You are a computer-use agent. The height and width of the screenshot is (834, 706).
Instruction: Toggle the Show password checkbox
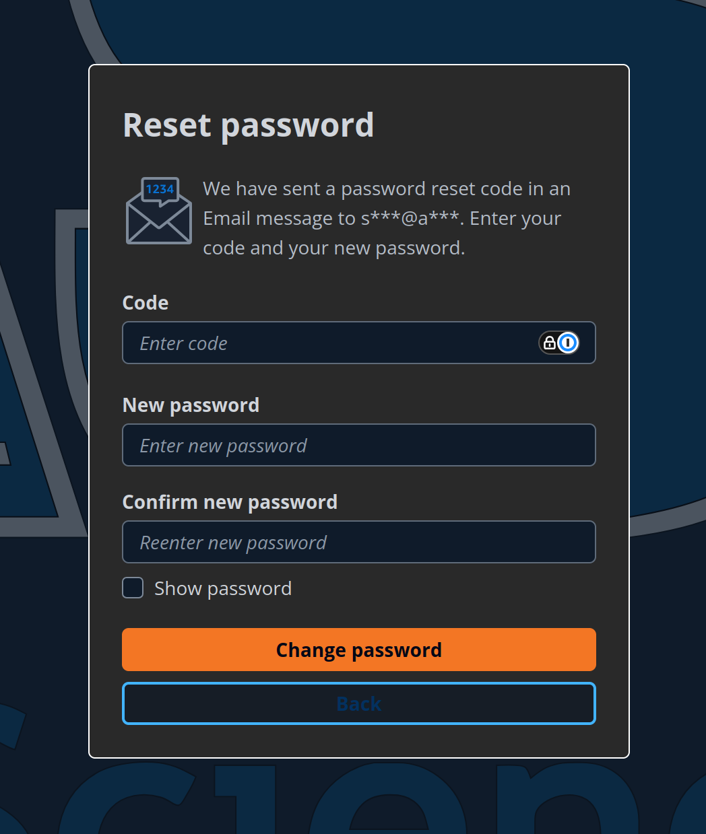(133, 588)
